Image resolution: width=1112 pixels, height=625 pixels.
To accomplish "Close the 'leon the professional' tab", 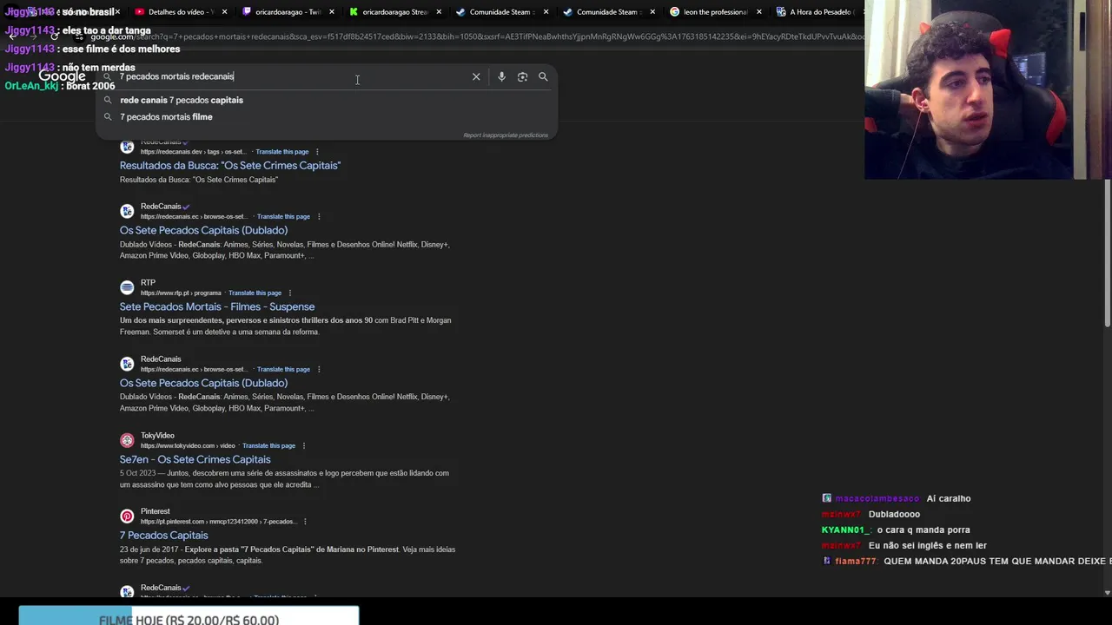I will coord(759,12).
